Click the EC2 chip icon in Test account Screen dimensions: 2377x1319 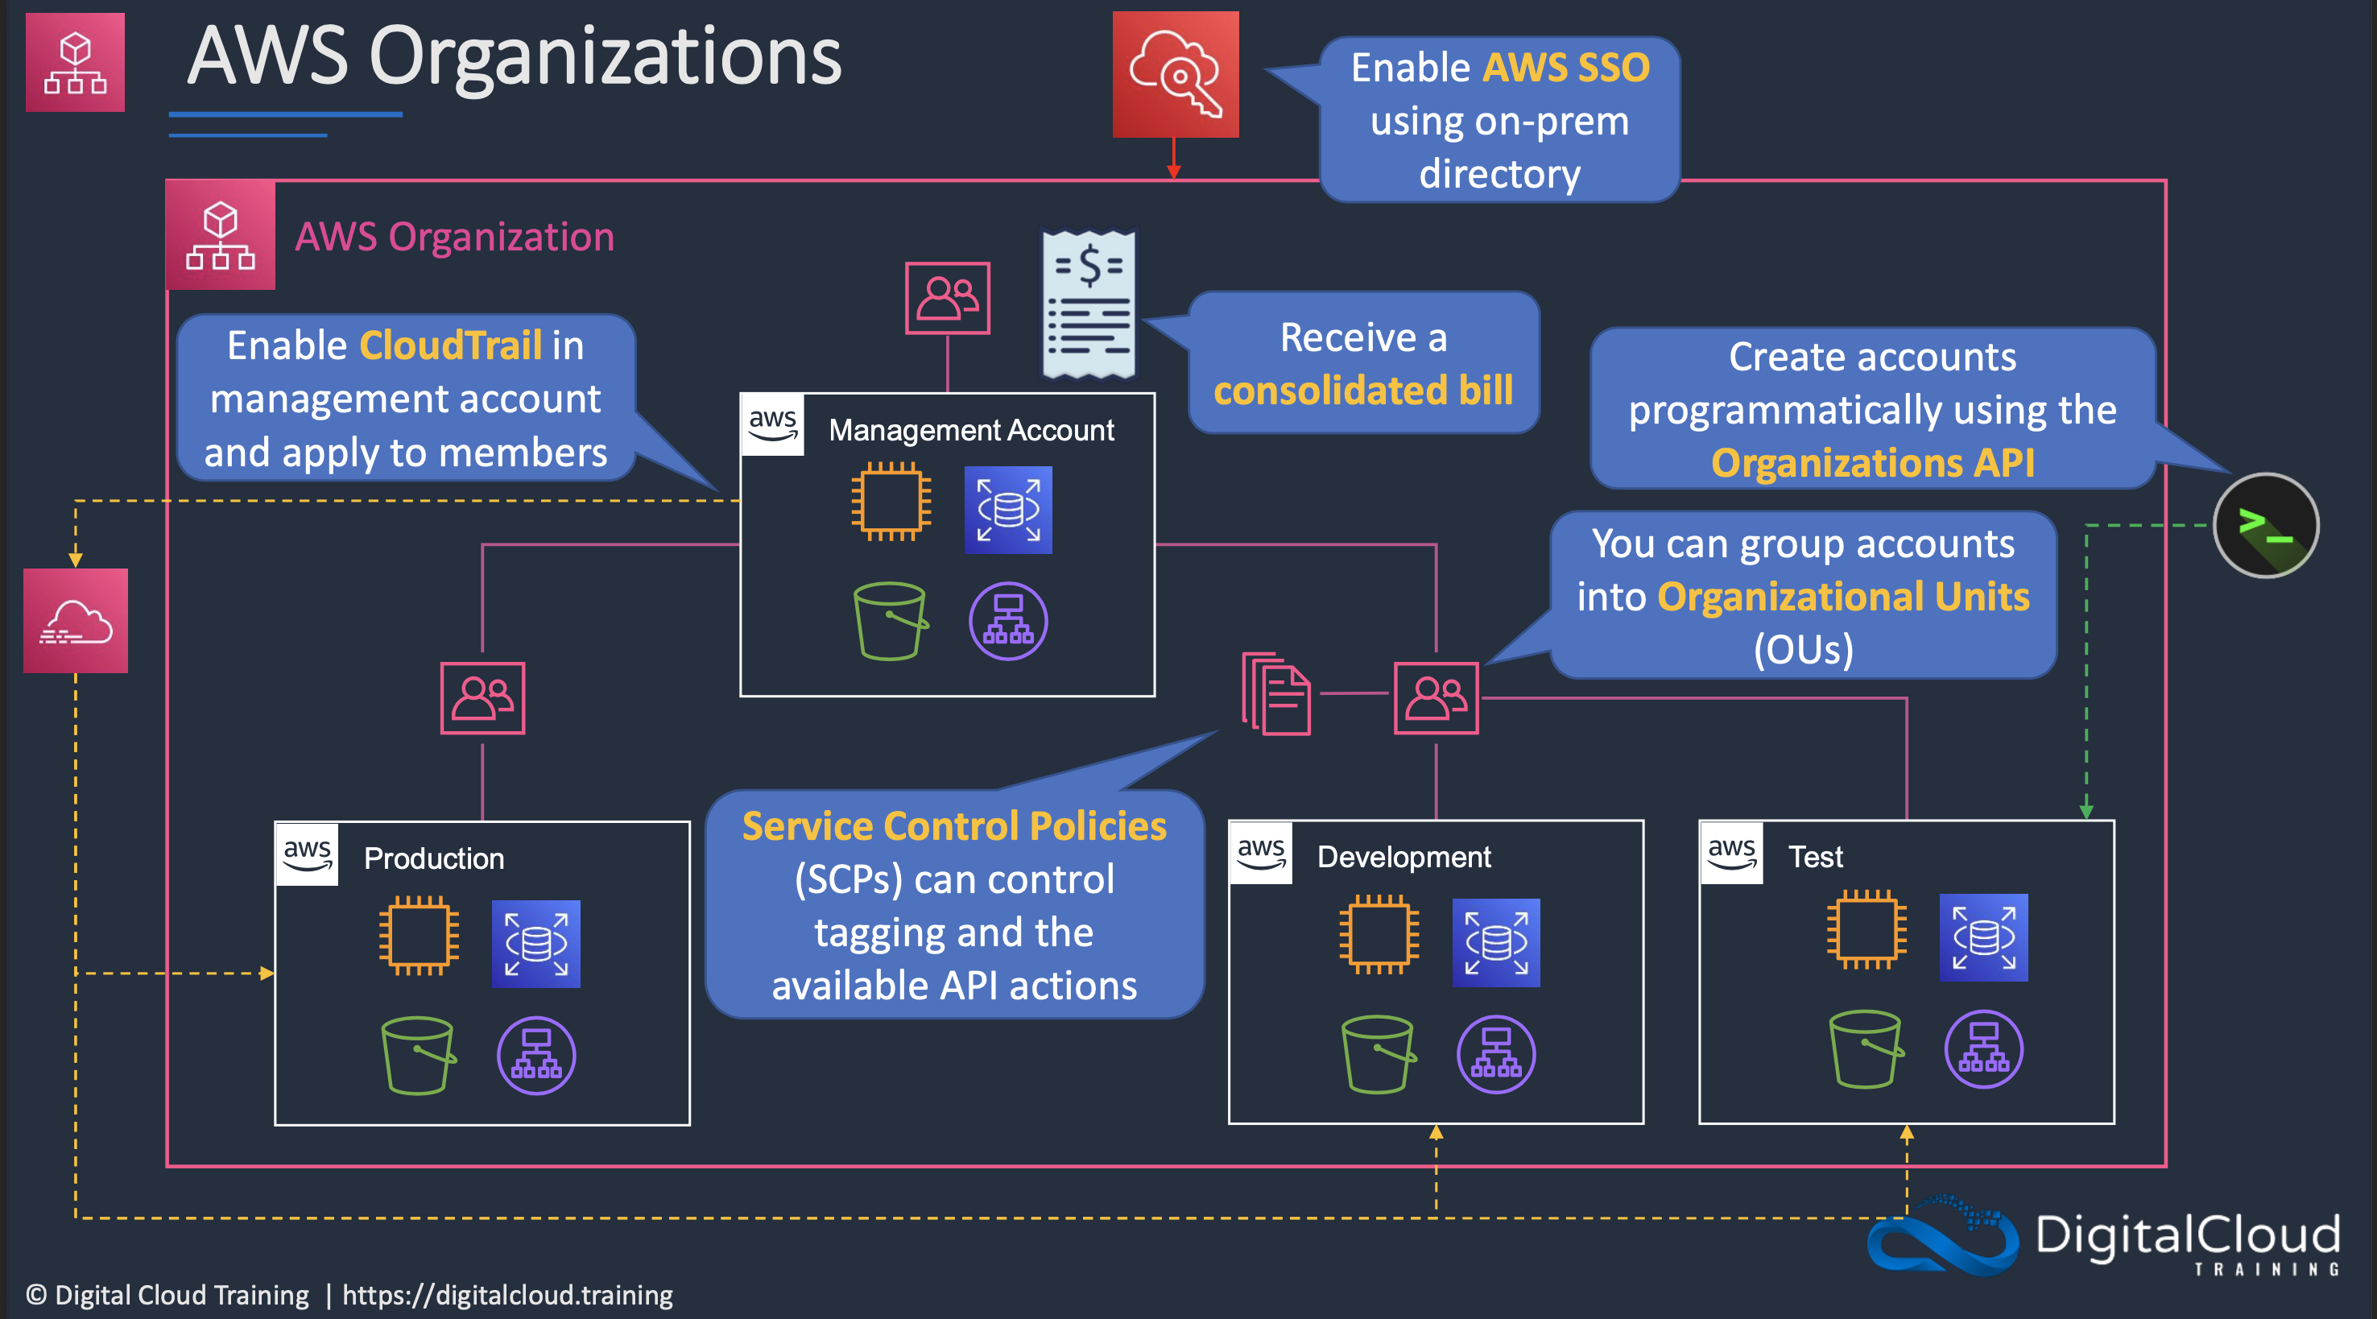1866,928
